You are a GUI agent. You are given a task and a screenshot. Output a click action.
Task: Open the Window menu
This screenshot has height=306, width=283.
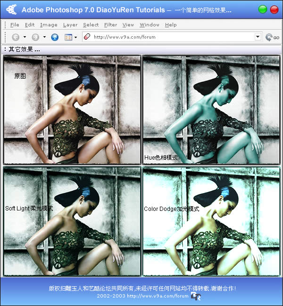click(150, 25)
